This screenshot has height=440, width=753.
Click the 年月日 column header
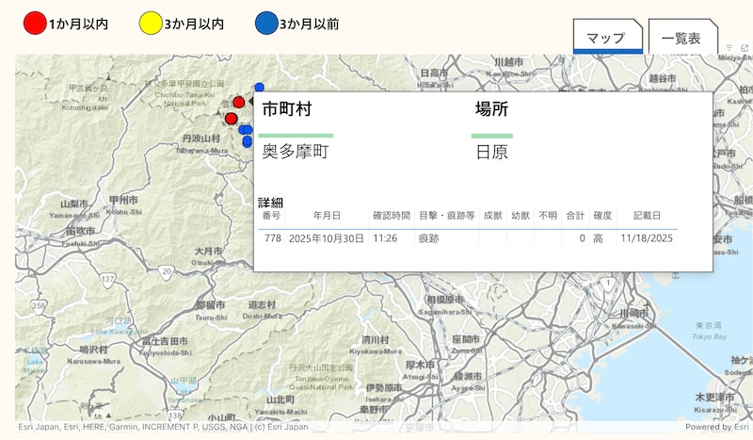(x=327, y=216)
